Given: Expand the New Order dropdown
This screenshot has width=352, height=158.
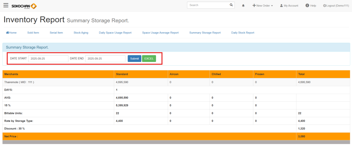Looking at the screenshot, I should 263,6.
